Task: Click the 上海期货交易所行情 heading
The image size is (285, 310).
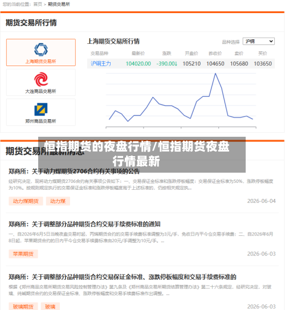Action: click(113, 42)
